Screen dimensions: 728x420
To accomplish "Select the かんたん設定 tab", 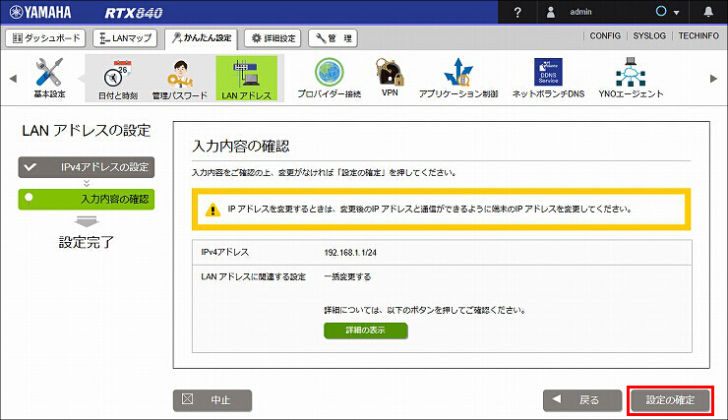I will (201, 38).
